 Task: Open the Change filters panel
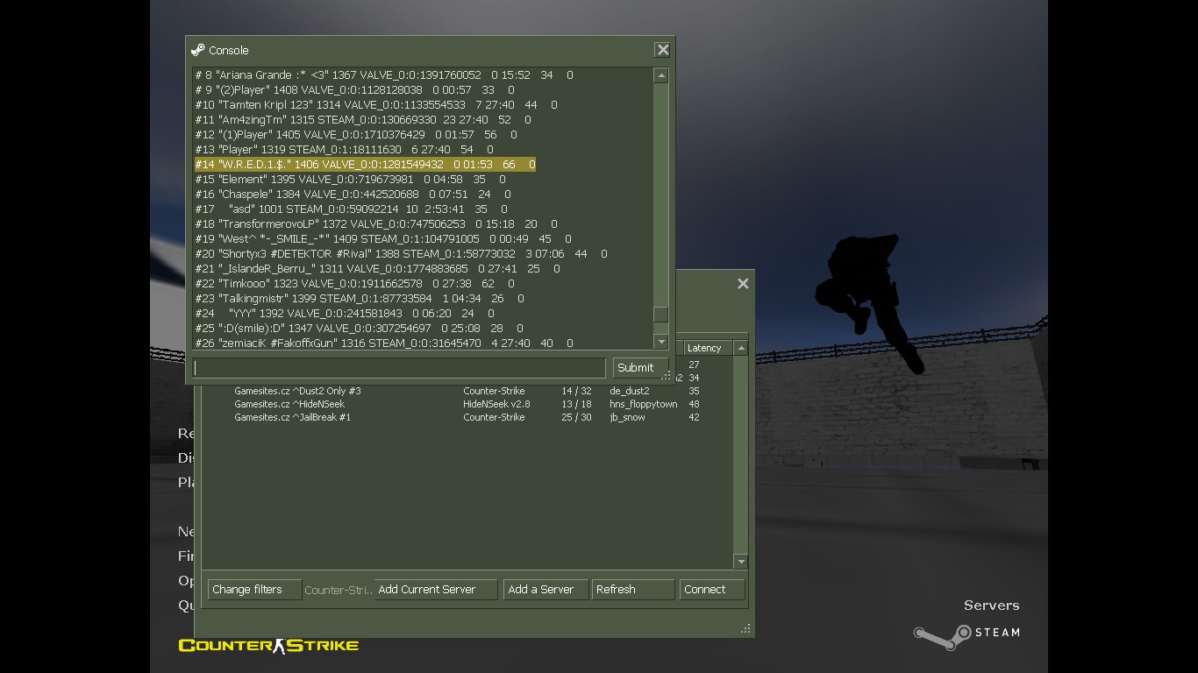tap(253, 590)
